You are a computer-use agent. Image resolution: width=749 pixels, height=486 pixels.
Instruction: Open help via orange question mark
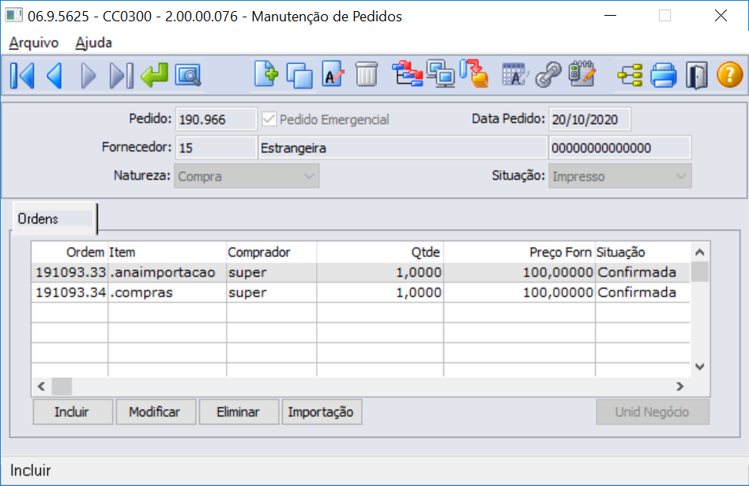[x=729, y=75]
